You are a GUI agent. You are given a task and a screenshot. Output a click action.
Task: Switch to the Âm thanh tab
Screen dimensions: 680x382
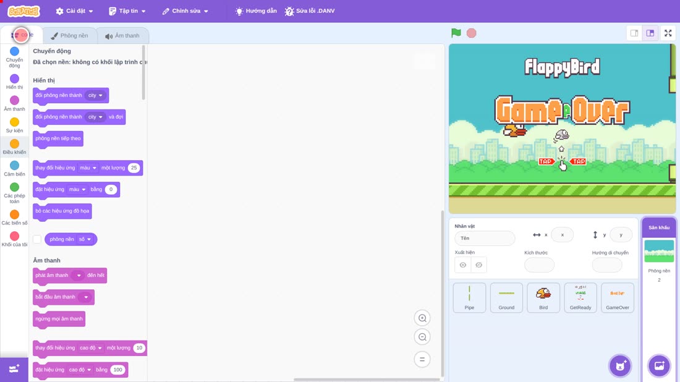tap(122, 36)
